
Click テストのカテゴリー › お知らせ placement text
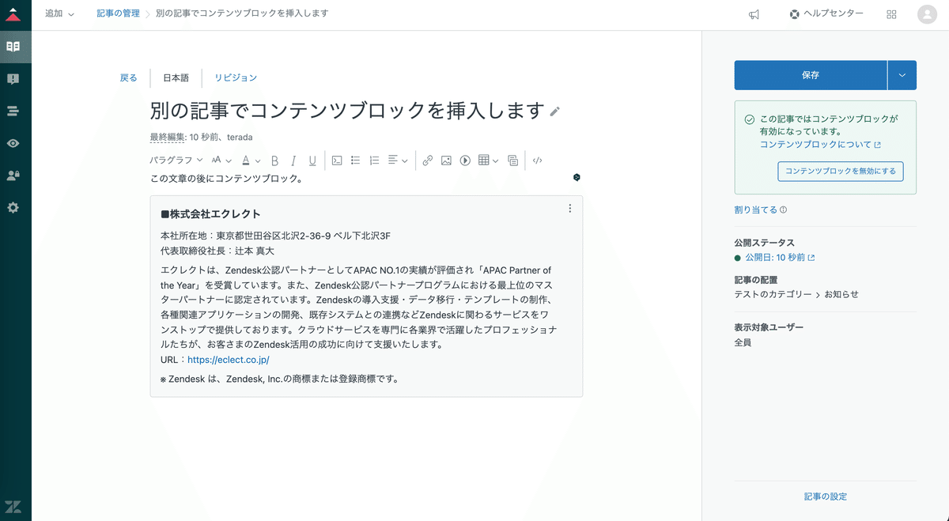[796, 294]
